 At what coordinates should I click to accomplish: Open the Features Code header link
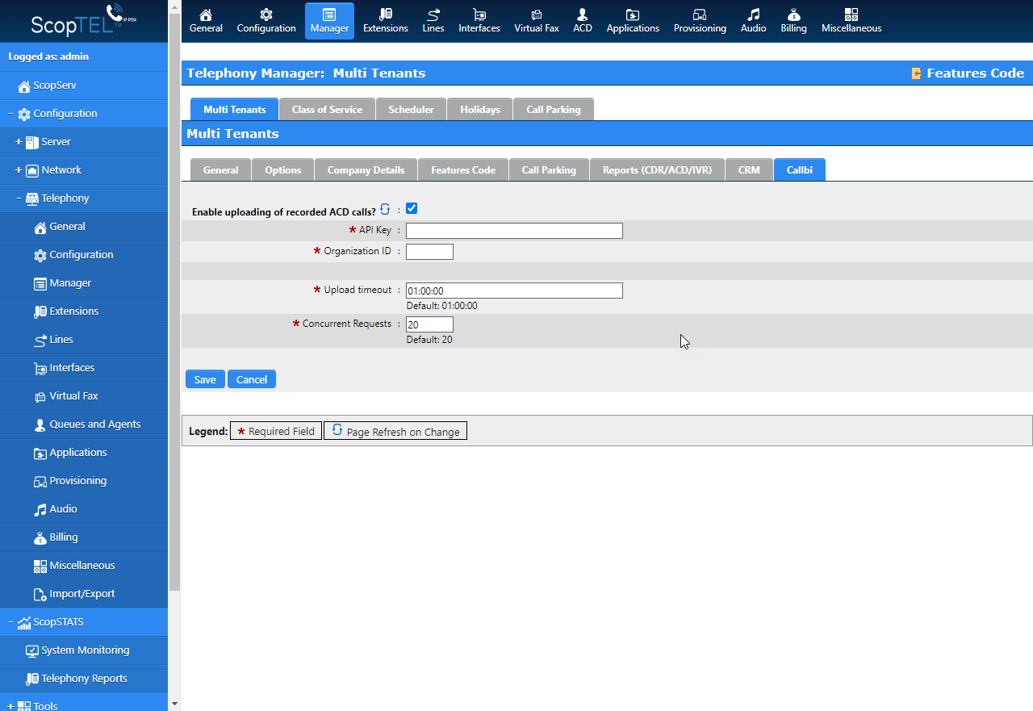968,73
